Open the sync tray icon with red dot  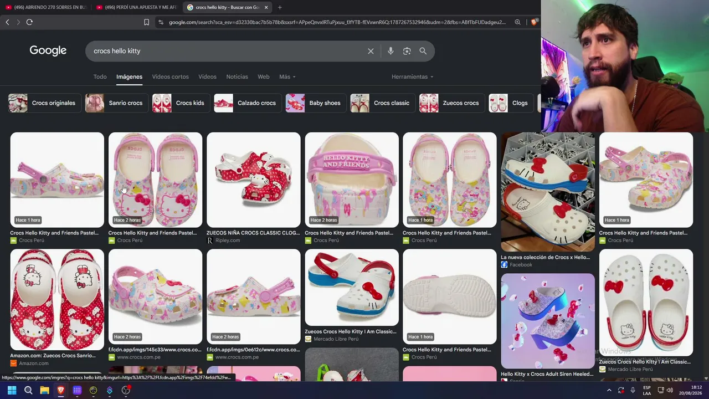[x=621, y=390]
